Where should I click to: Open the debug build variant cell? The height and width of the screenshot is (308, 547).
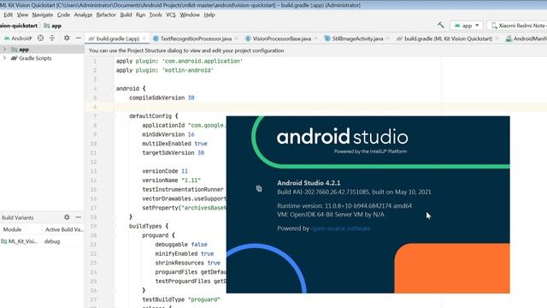pyautogui.click(x=52, y=241)
